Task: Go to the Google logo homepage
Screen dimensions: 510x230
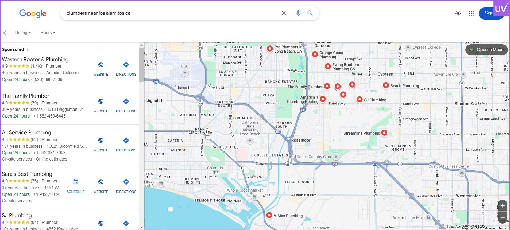Action: click(33, 13)
